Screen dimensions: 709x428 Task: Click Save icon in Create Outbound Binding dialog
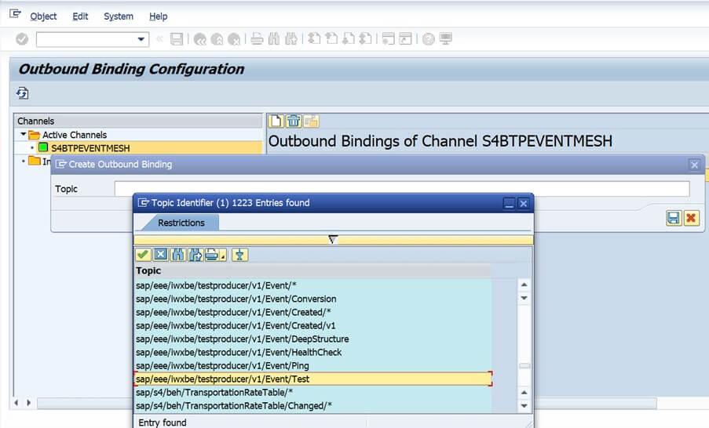pos(674,219)
